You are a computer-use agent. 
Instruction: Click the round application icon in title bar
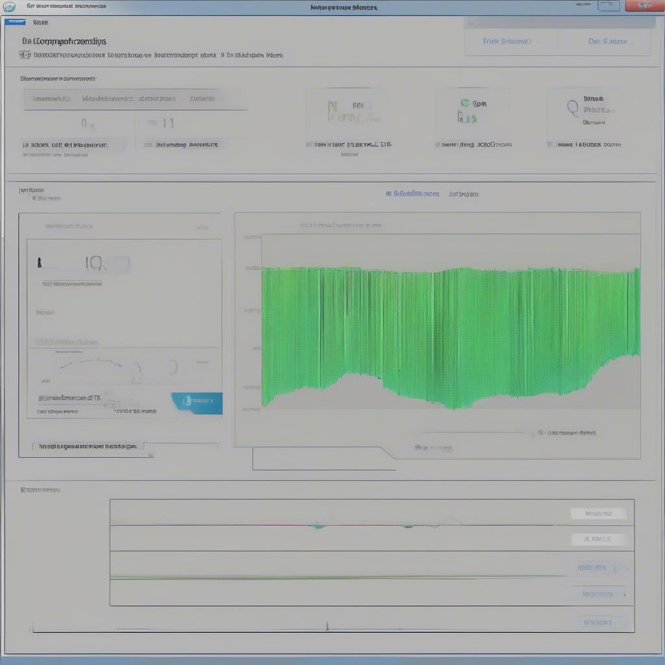9,6
